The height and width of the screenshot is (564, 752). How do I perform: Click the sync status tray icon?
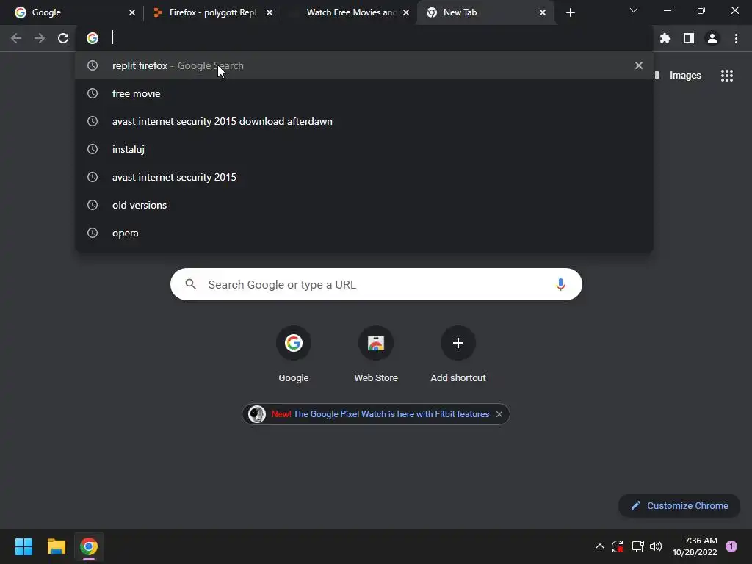click(617, 546)
